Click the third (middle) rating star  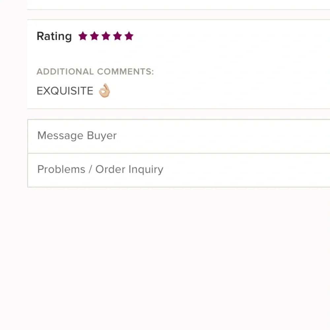[106, 36]
